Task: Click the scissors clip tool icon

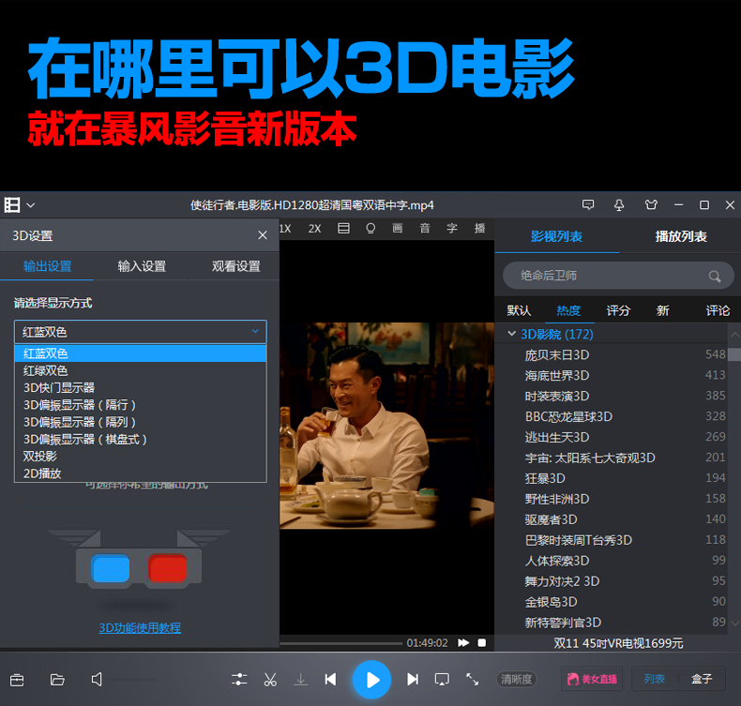Action: (x=270, y=680)
